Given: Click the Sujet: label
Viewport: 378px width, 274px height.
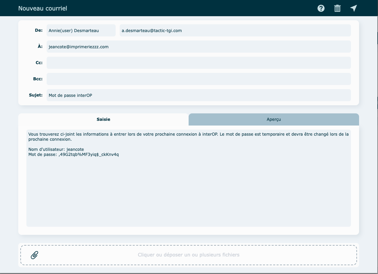Looking at the screenshot, I should 36,95.
